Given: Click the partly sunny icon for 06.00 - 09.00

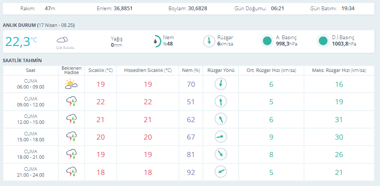Looking at the screenshot, I should pyautogui.click(x=71, y=84).
